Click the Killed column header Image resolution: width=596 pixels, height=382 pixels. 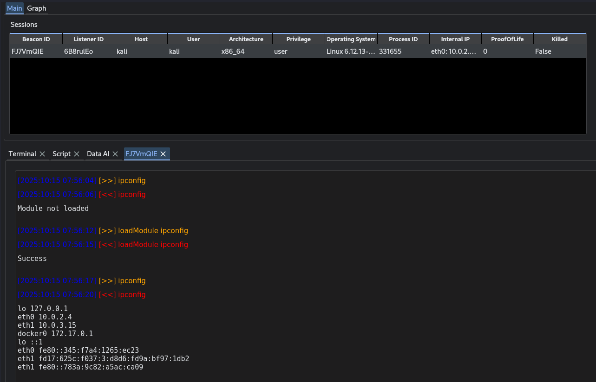pos(559,39)
